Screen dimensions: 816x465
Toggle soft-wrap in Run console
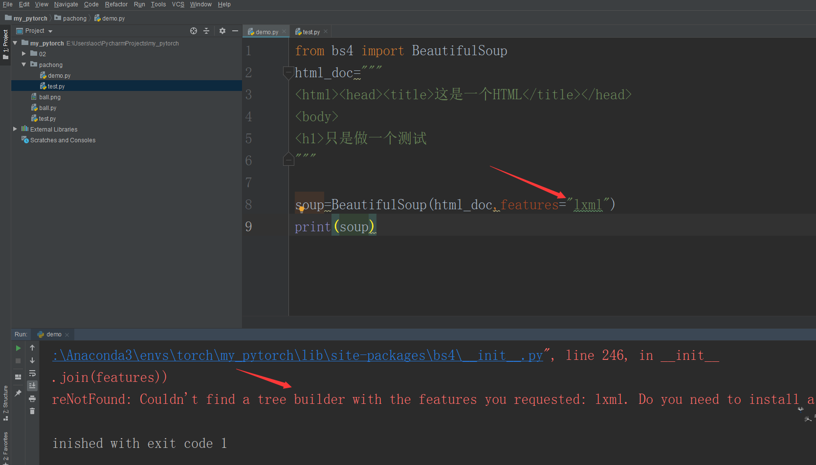(32, 374)
